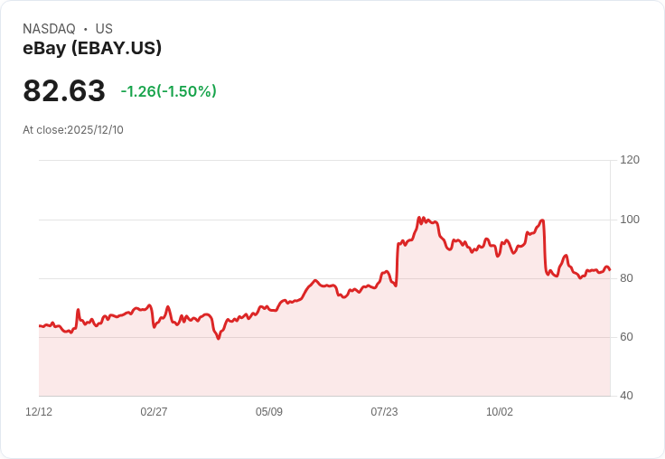Click the At close 2025/12/10 timestamp

(x=73, y=130)
